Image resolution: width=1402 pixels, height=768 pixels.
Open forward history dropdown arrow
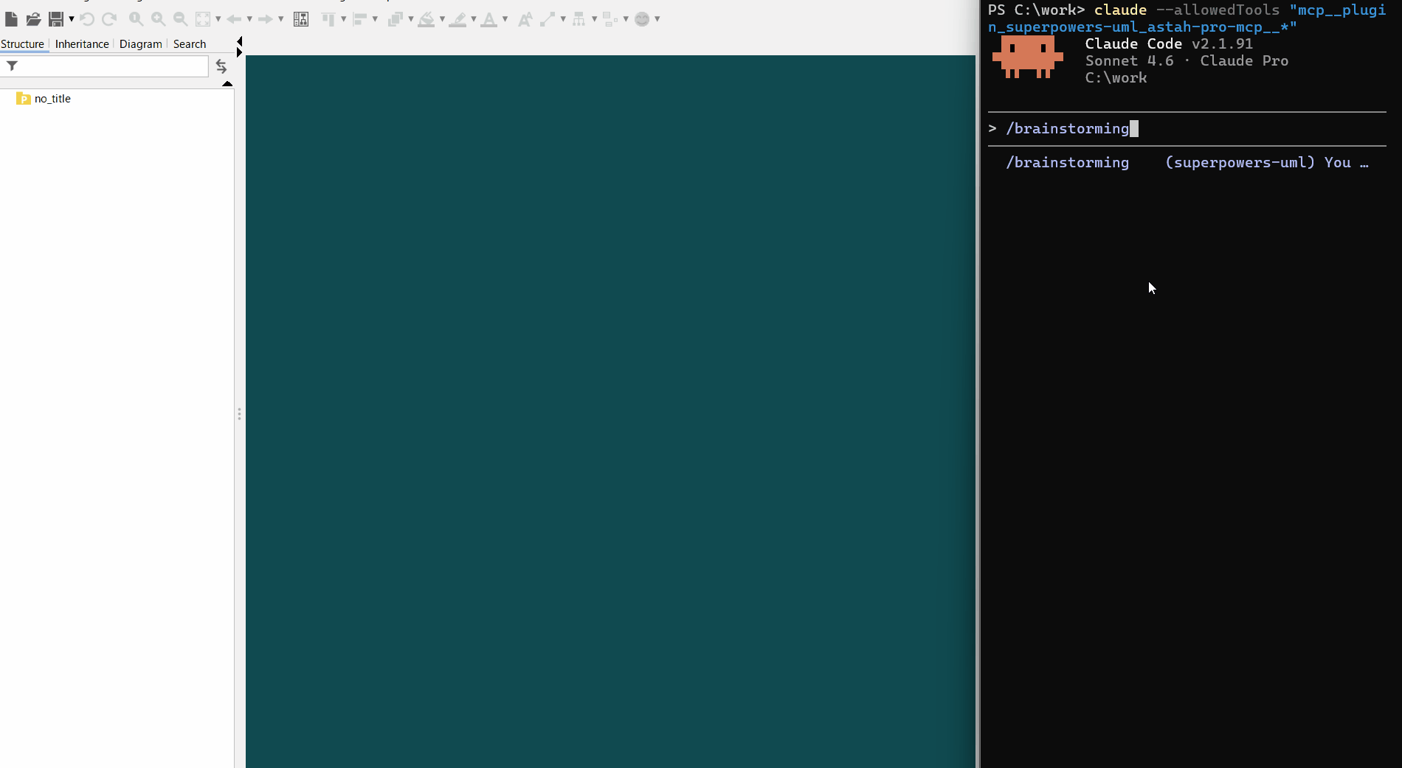(281, 19)
